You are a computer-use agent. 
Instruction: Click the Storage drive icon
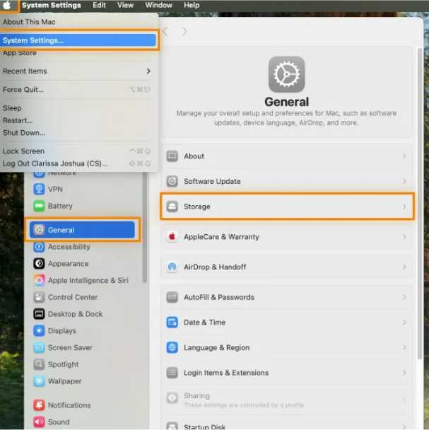point(172,207)
